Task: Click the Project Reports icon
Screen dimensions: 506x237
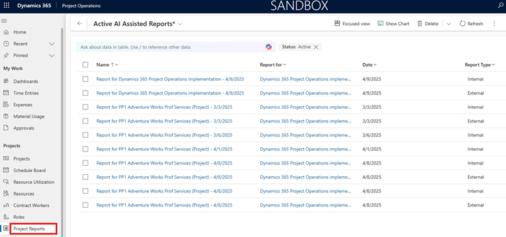Action: pos(6,229)
